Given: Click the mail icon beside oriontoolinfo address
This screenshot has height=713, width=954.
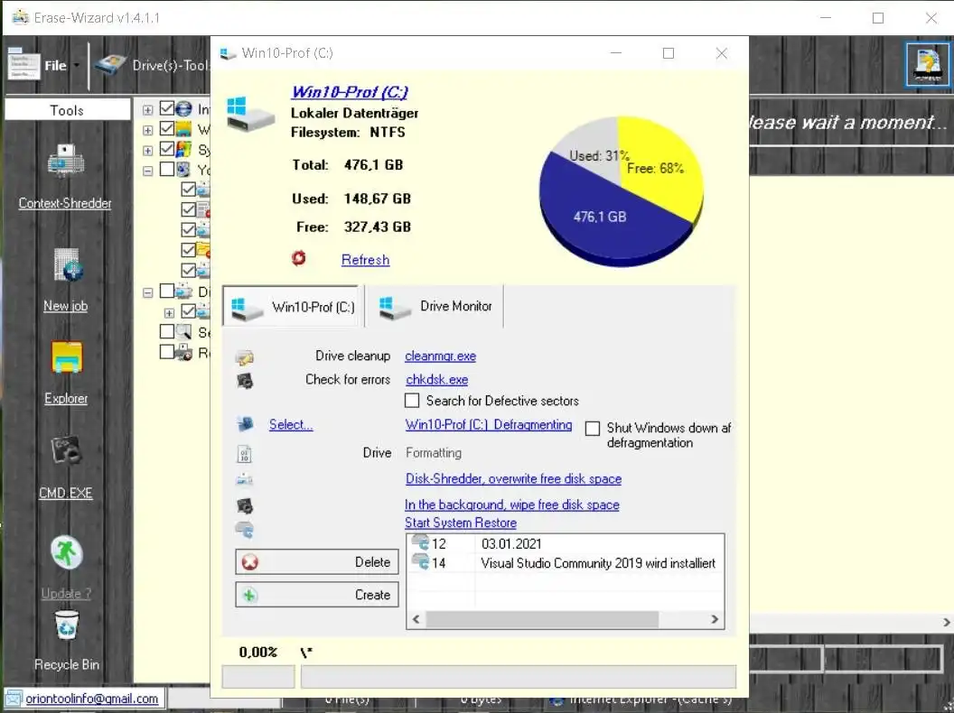Looking at the screenshot, I should click(x=14, y=699).
